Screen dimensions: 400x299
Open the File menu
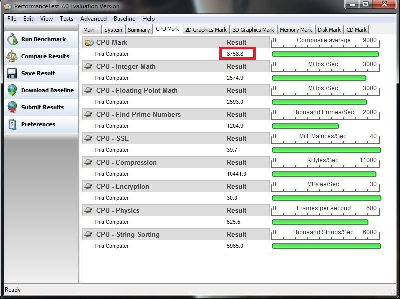[x=12, y=19]
